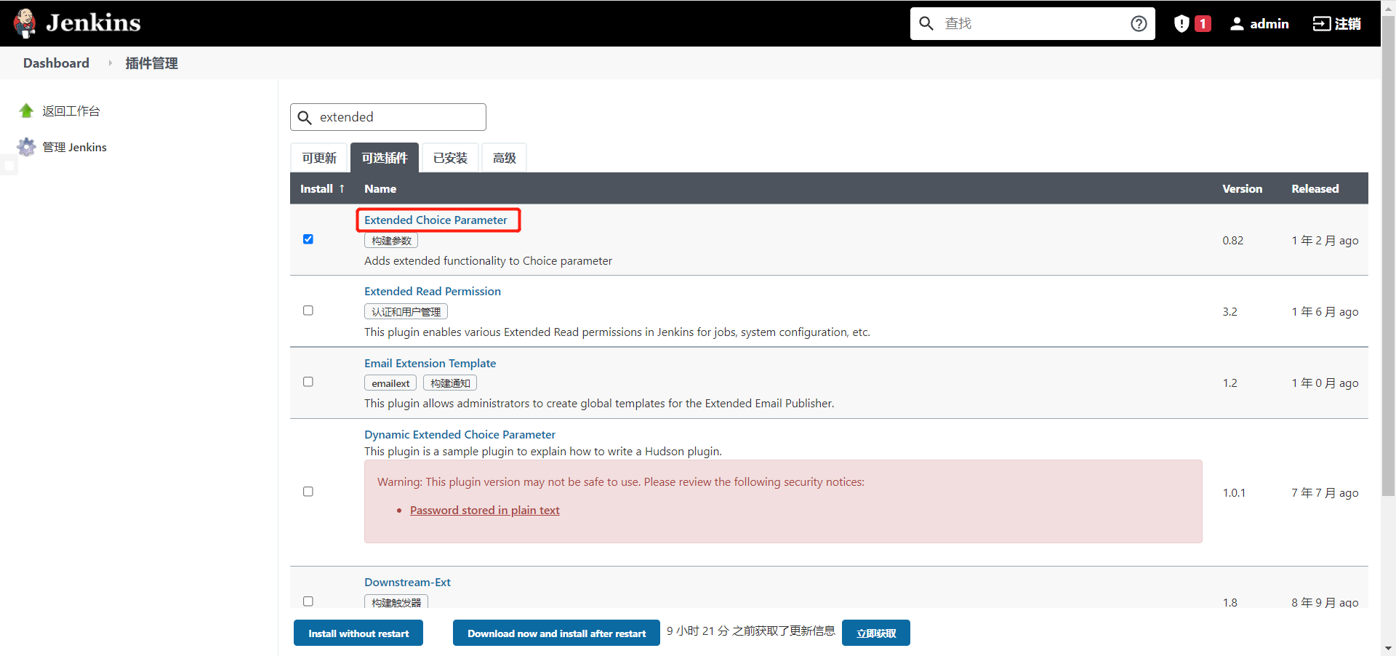Go to Dashboard breadcrumb

point(56,63)
